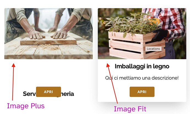Click the APRI button on the left card
190x114 pixels.
(48, 92)
